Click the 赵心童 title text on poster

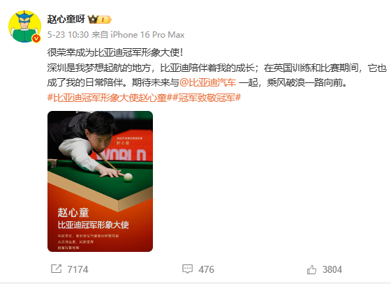[73, 213]
